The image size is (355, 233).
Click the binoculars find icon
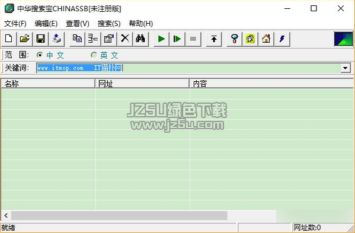pos(140,39)
